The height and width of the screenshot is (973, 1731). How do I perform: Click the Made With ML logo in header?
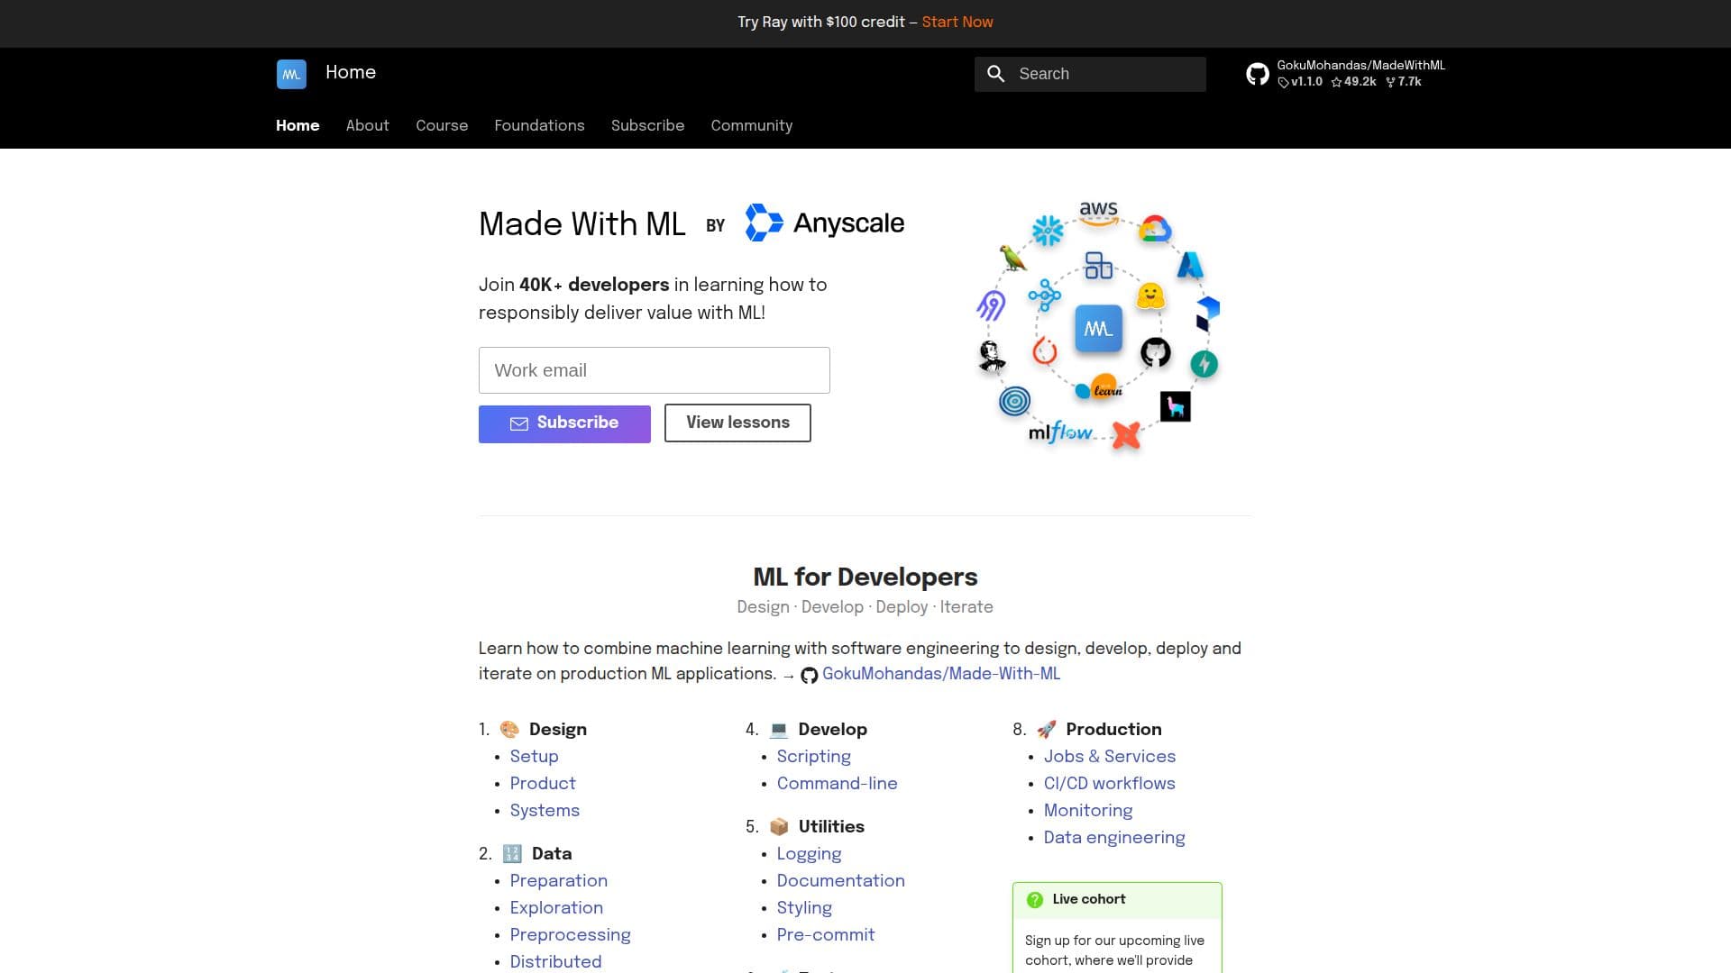(x=291, y=74)
